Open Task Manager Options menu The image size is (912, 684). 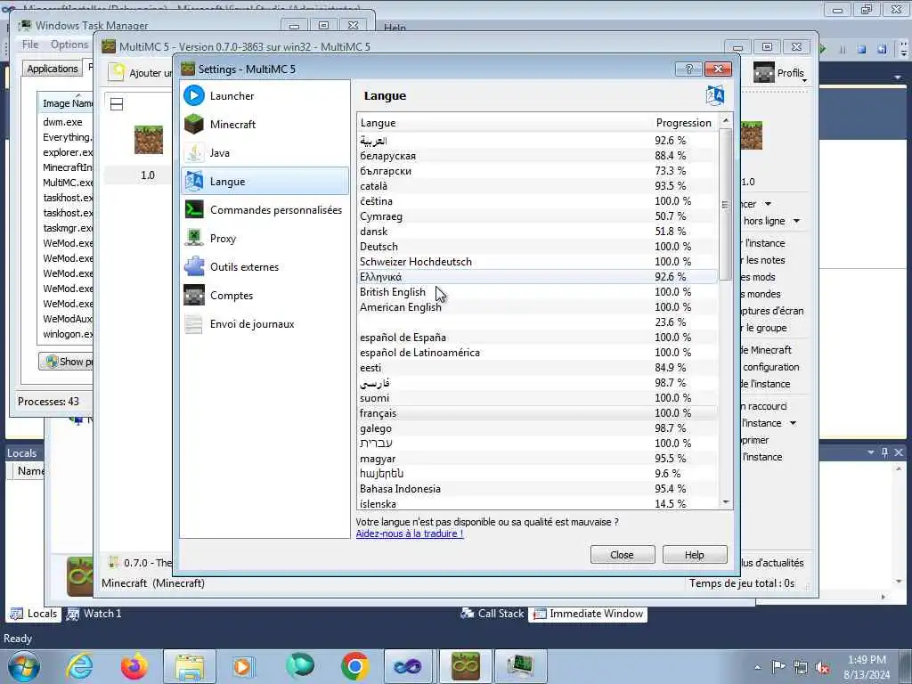69,45
